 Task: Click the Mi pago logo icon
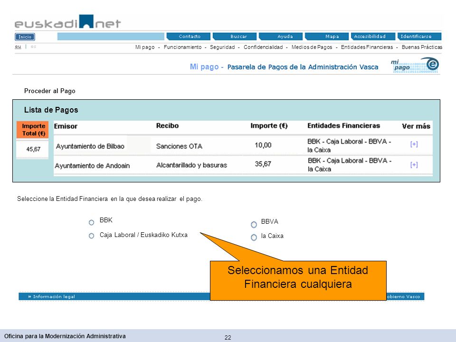click(415, 66)
